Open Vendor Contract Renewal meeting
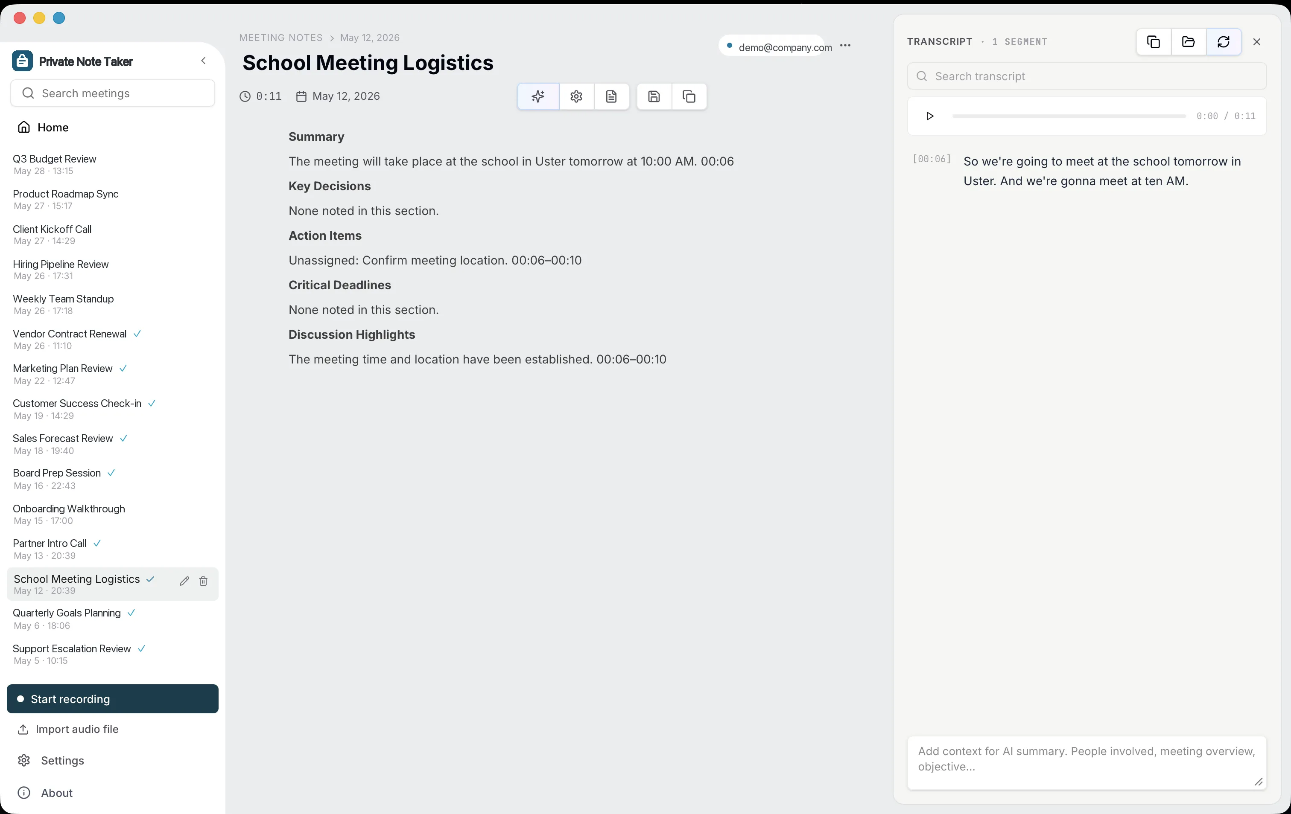 113,339
